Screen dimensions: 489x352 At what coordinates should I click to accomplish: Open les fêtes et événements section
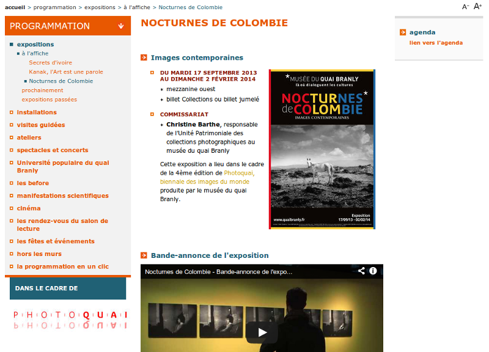[56, 241]
